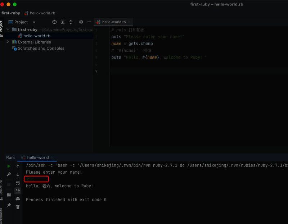Open Project panel settings gear
The height and width of the screenshot is (224, 288).
tap(81, 22)
